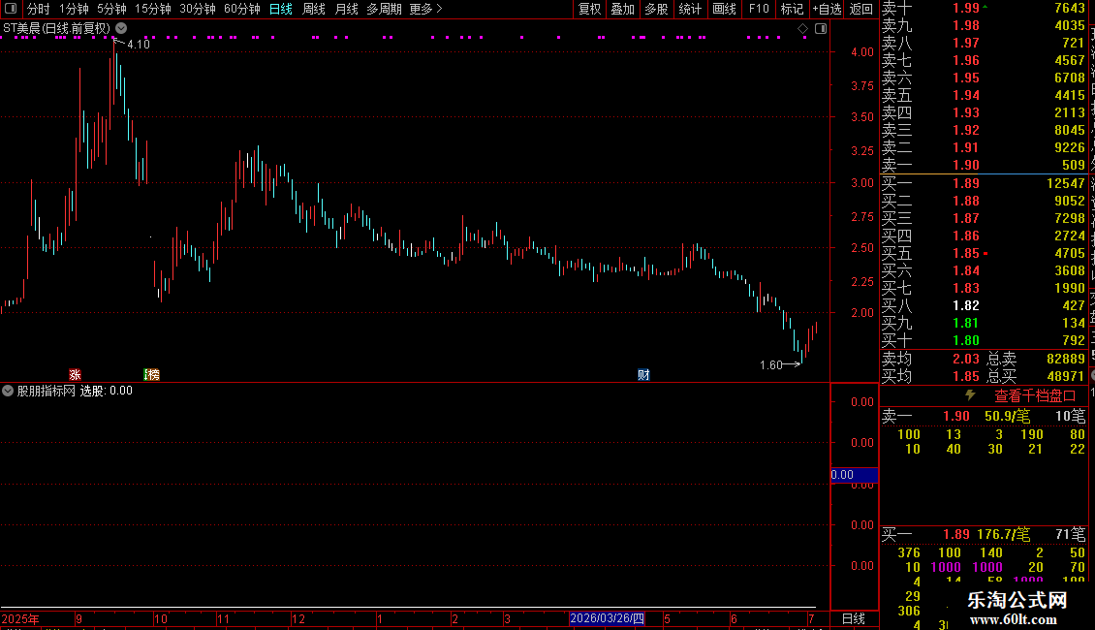Viewport: 1095px width, 630px height.
Task: Click the 12 month marker on timeline
Action: 298,618
